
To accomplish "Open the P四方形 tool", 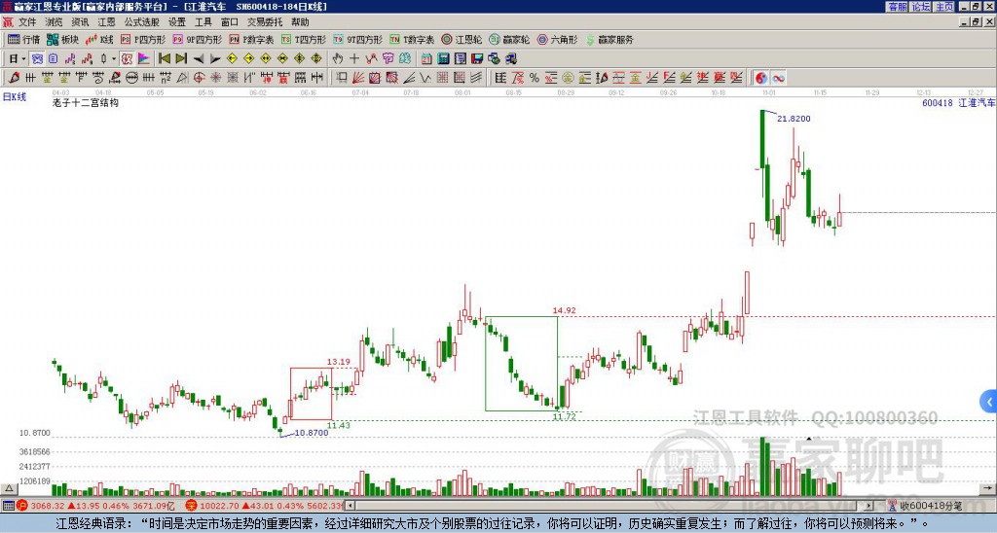I will coord(144,39).
